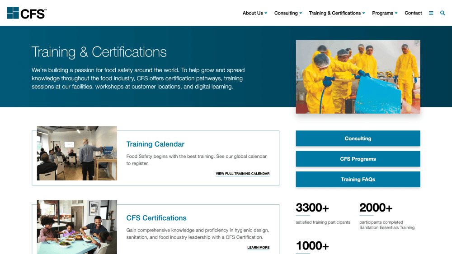Click 'participants completed Sanitation Essentials Training' text

coord(387,225)
